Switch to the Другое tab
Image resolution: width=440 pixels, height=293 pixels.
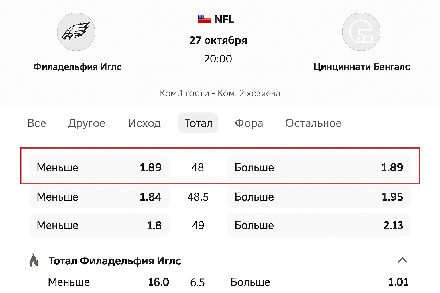(87, 123)
